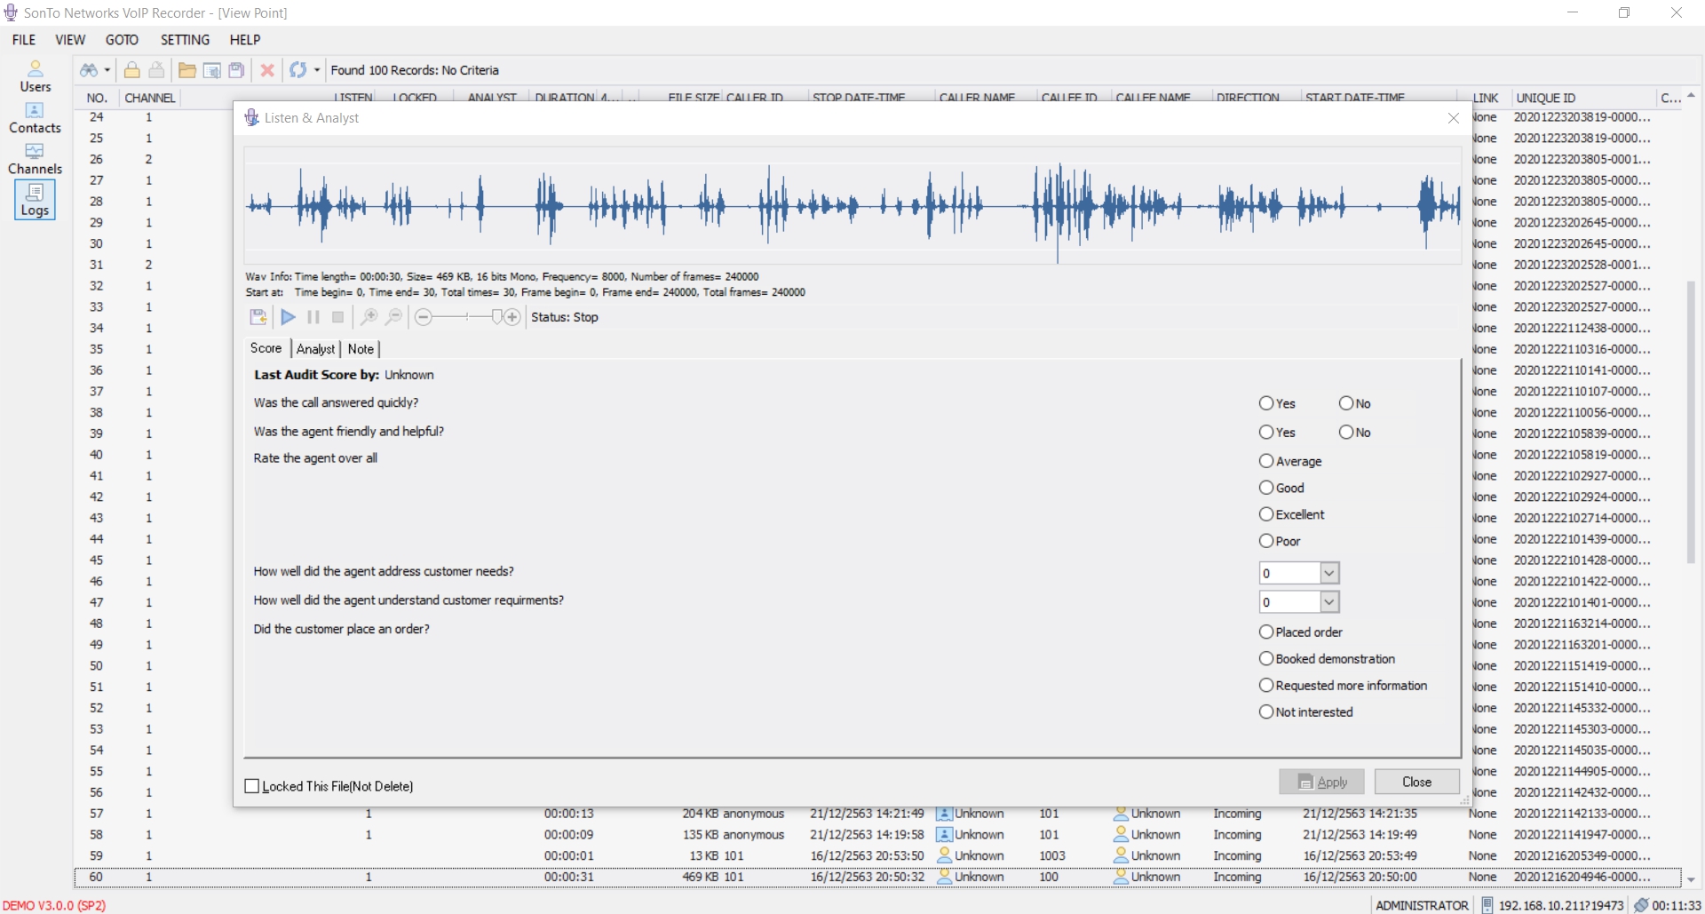The height and width of the screenshot is (914, 1705).
Task: Click the red X delete icon
Action: [x=266, y=70]
